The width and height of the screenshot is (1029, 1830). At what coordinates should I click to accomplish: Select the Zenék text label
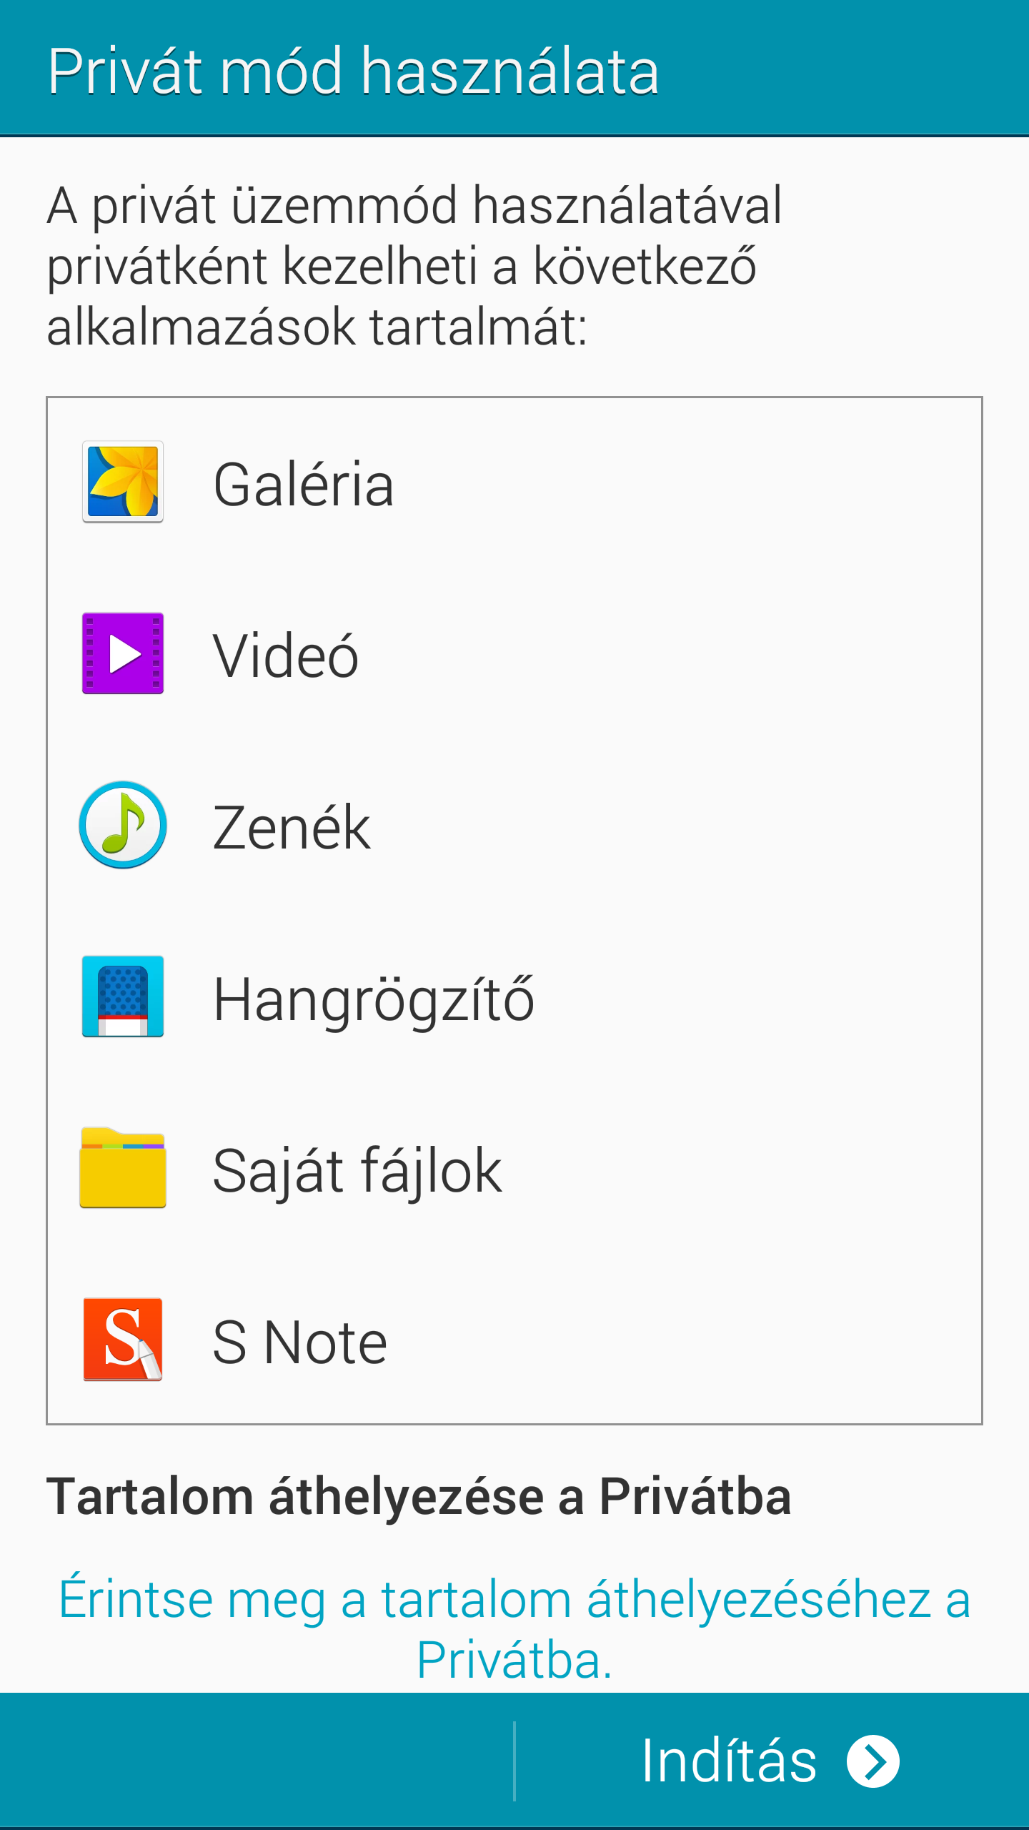pyautogui.click(x=292, y=828)
